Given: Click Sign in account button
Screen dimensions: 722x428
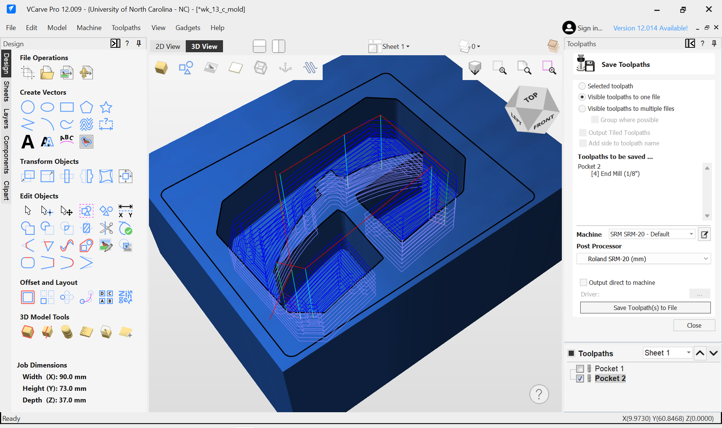Looking at the screenshot, I should coord(582,28).
